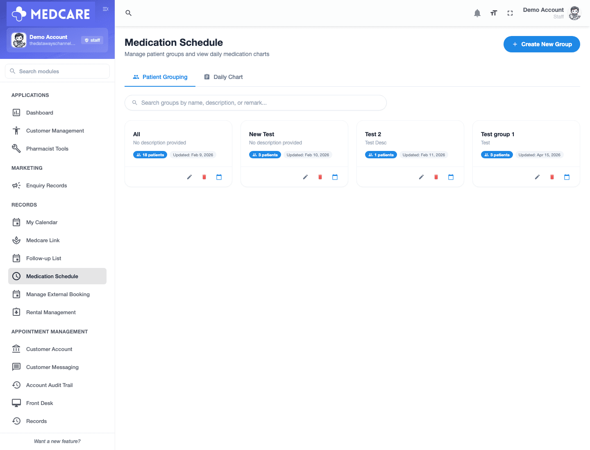Image resolution: width=590 pixels, height=450 pixels.
Task: Click the top bar search magnifier icon
Action: click(128, 13)
